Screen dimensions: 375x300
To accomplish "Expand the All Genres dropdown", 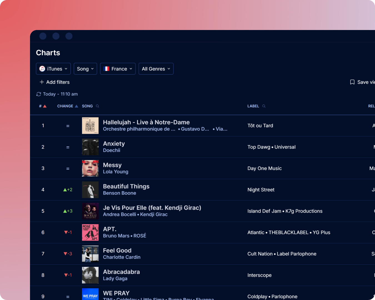I will (156, 69).
